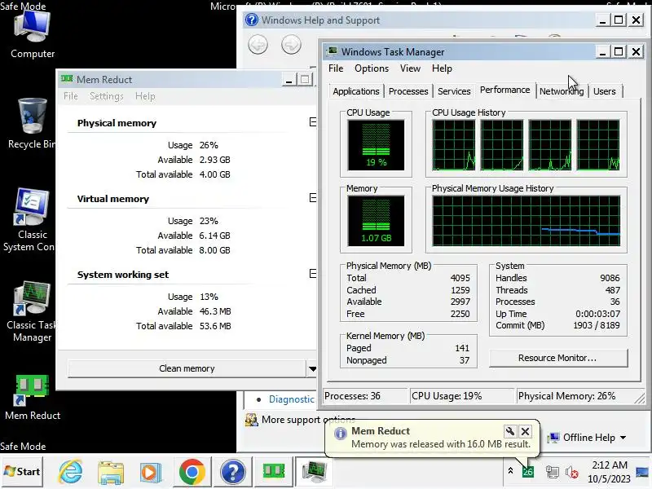
Task: Open File Explorer from the taskbar
Action: [111, 473]
